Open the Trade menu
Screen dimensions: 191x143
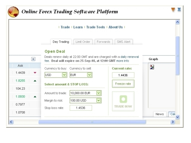click(65, 27)
